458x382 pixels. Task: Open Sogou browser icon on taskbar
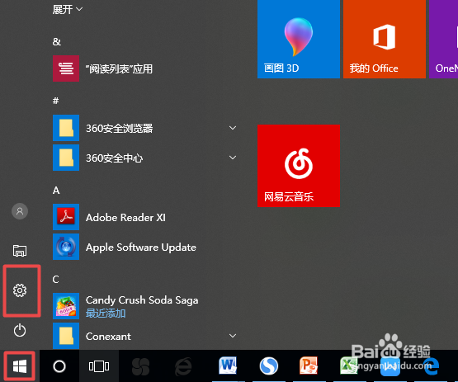click(x=268, y=365)
